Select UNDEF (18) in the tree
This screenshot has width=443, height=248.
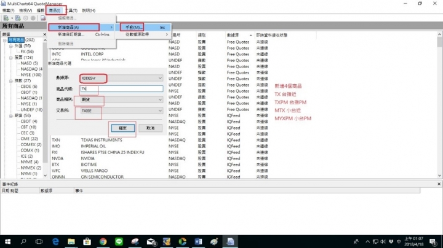[x=31, y=110]
